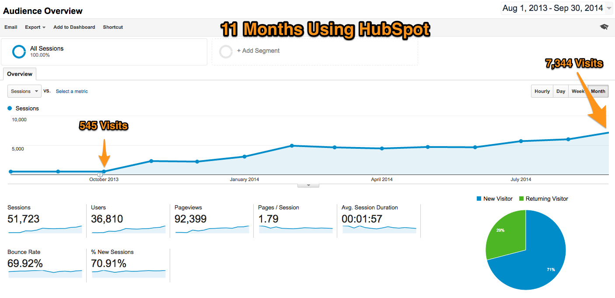This screenshot has height=298, width=615.
Task: Click the chart data point above April 2014
Action: (x=382, y=148)
